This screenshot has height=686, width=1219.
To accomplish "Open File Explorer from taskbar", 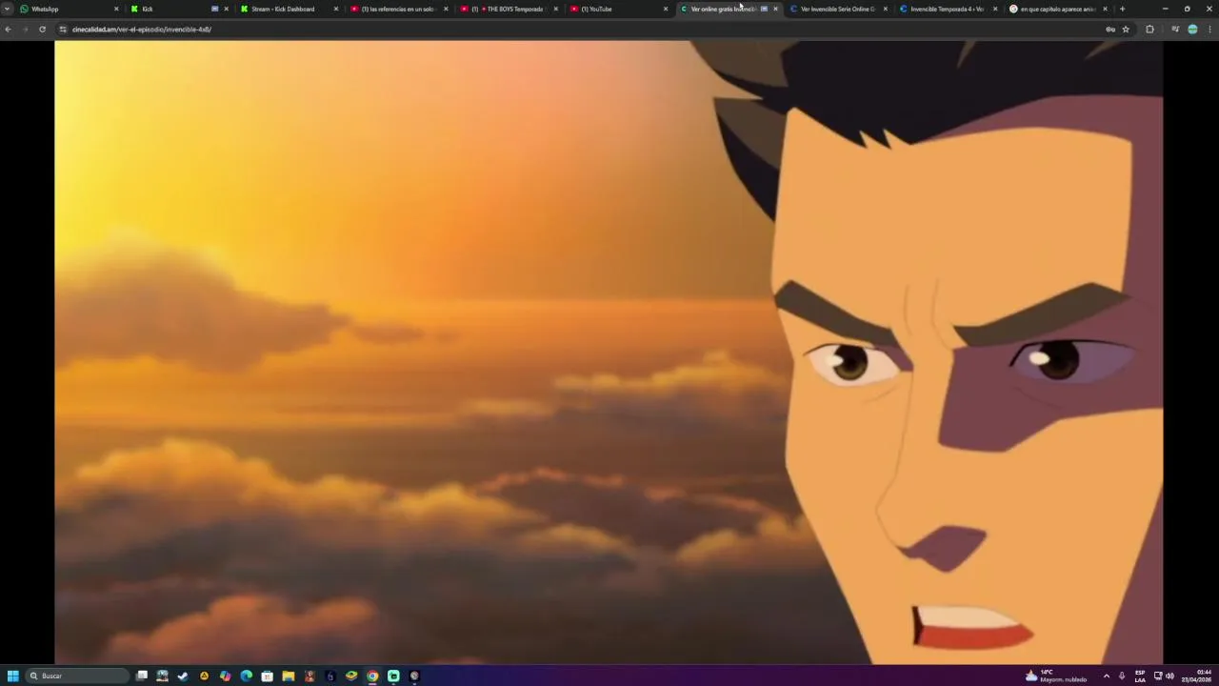I will coord(288,676).
